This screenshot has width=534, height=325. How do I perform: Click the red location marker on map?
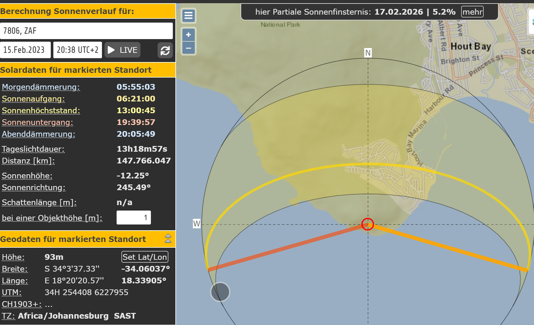(368, 223)
